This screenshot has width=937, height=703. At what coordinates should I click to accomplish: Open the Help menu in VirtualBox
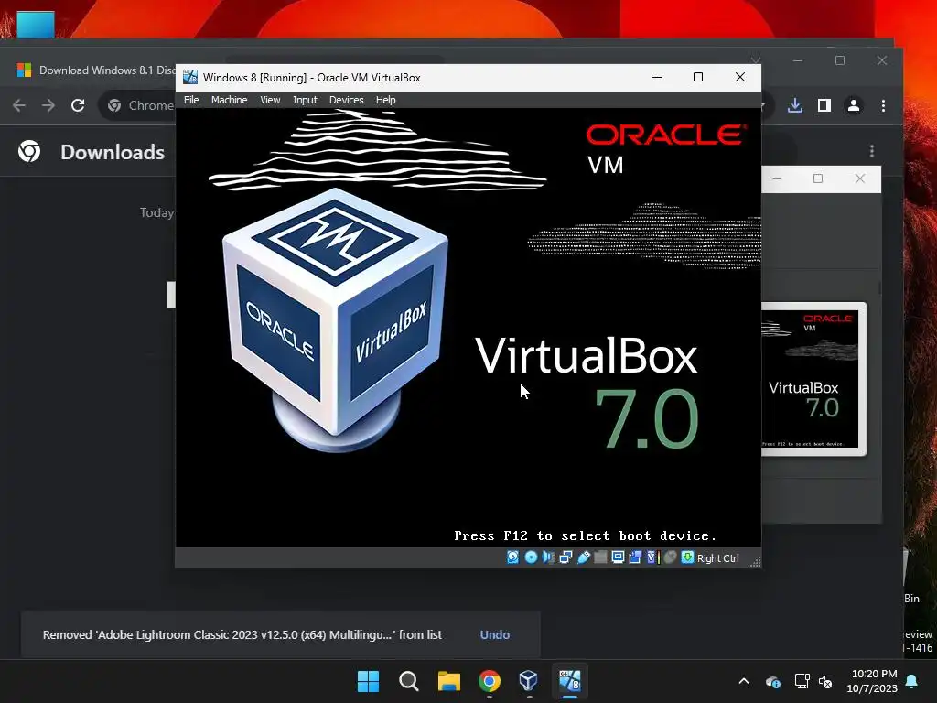[x=385, y=100]
